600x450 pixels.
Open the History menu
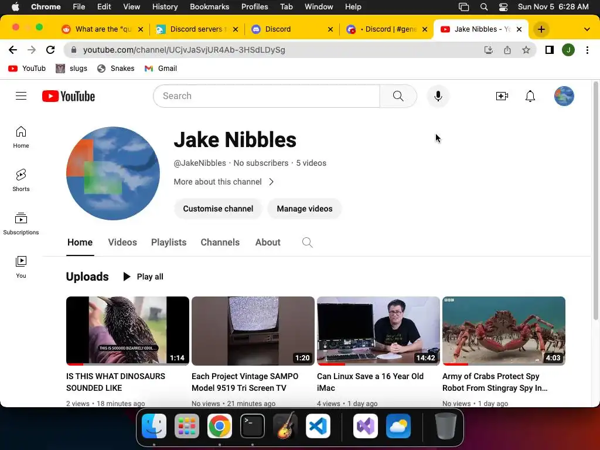coord(165,6)
